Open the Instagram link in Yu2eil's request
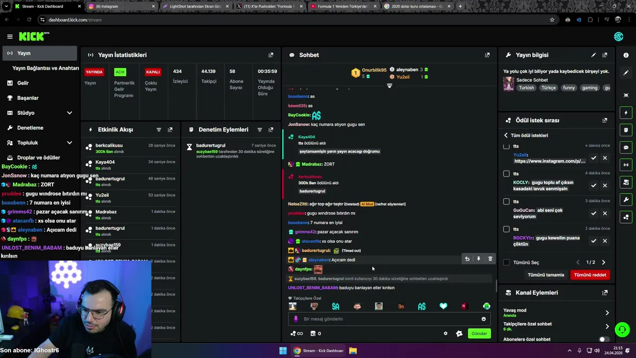636x358 pixels. click(x=550, y=161)
